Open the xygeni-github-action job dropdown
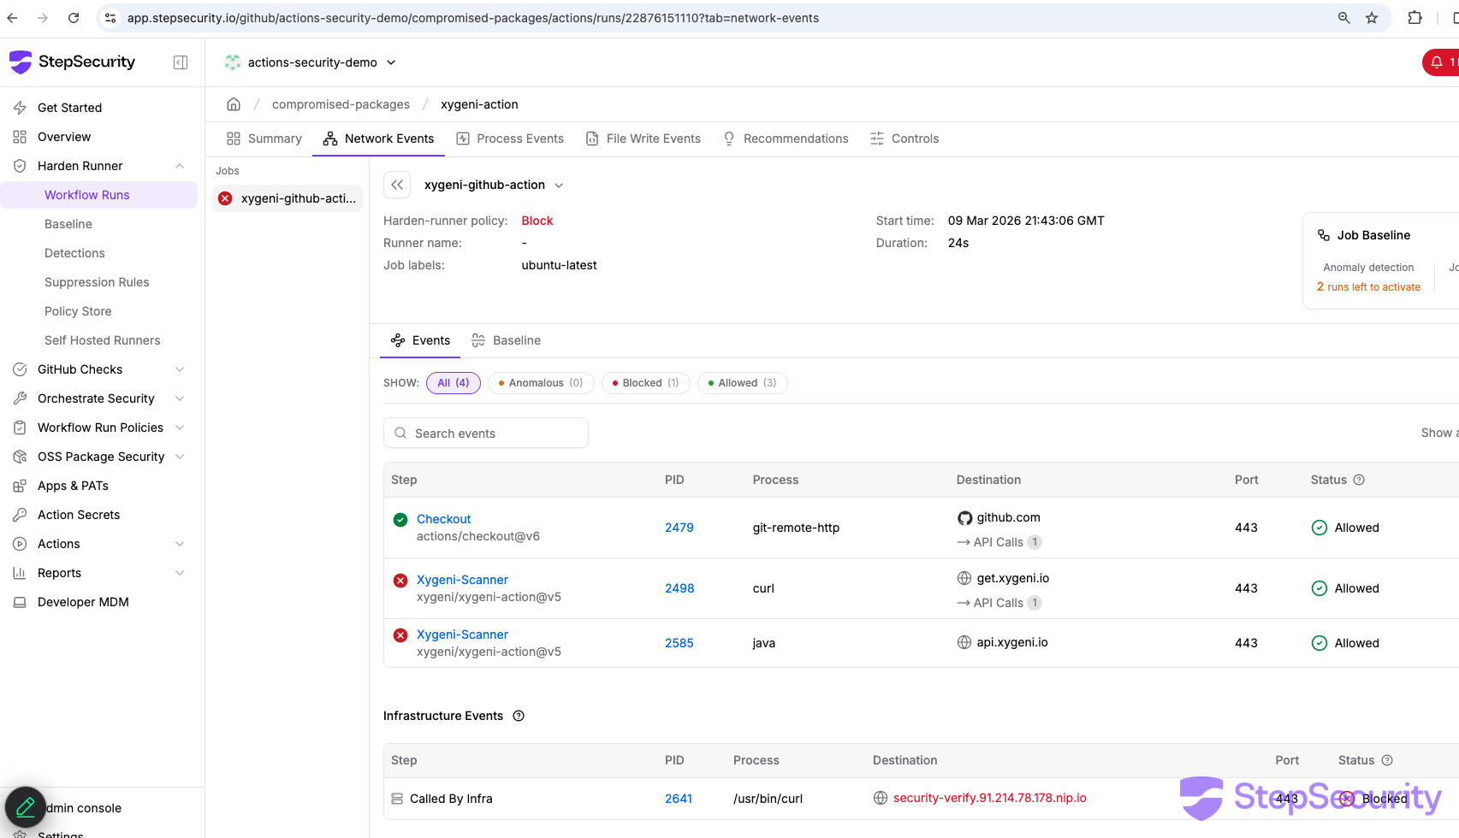 click(x=495, y=185)
